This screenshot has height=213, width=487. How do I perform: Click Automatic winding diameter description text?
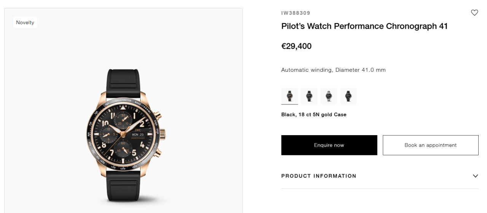pyautogui.click(x=333, y=70)
